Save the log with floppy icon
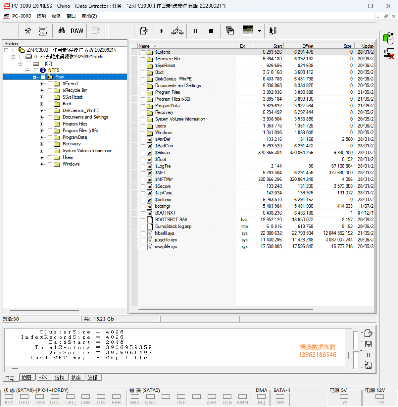The image size is (398, 407). [368, 344]
